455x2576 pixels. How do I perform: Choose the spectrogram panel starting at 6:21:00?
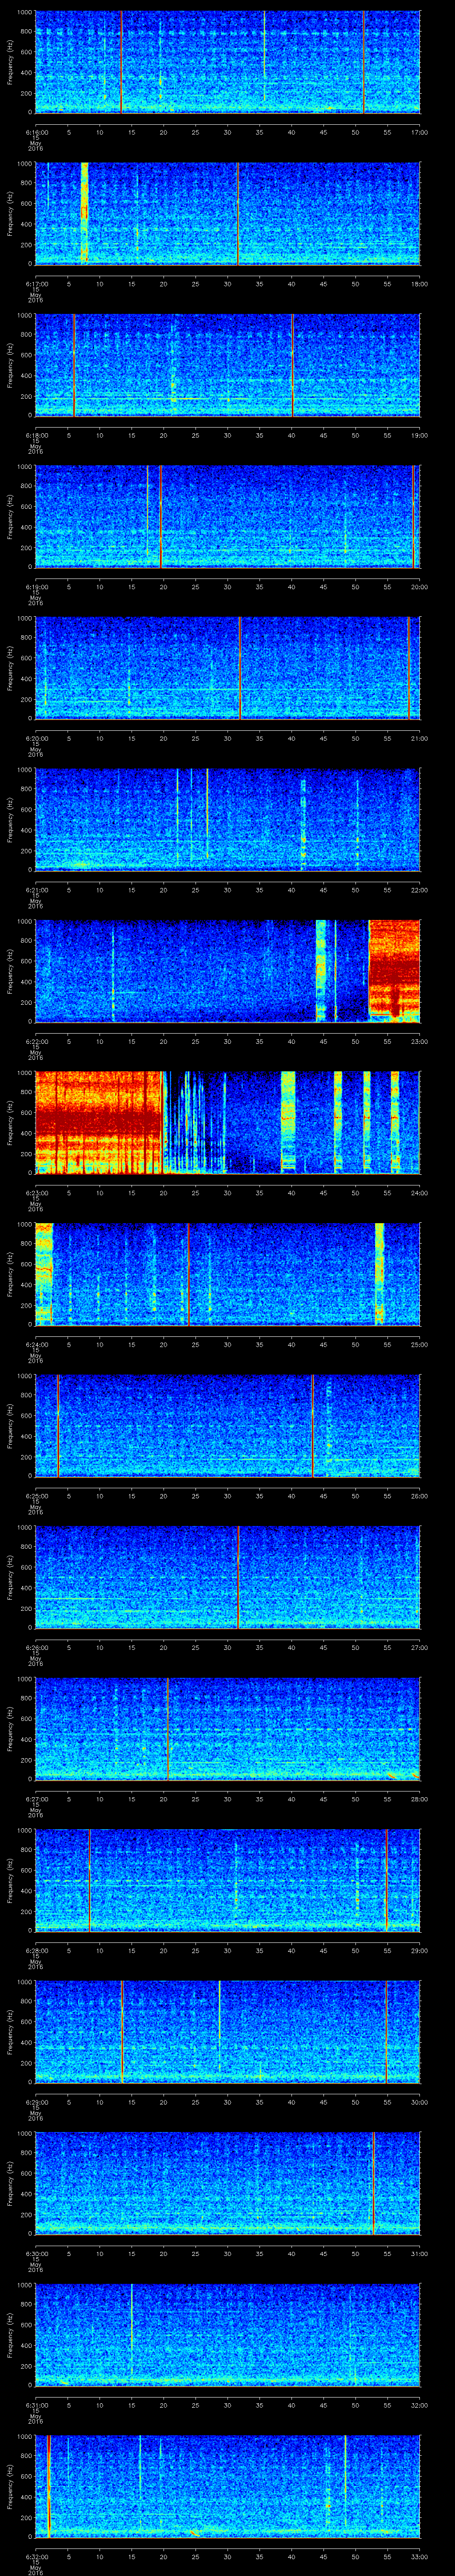[228, 820]
